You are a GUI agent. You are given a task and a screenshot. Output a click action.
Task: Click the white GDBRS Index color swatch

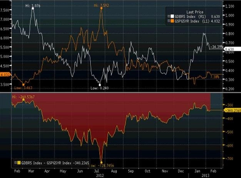pos(172,16)
